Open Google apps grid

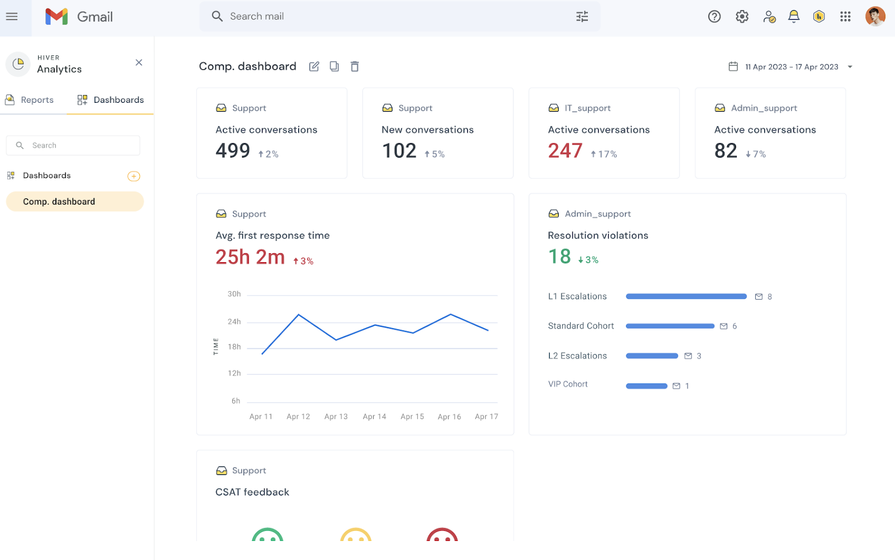(845, 17)
